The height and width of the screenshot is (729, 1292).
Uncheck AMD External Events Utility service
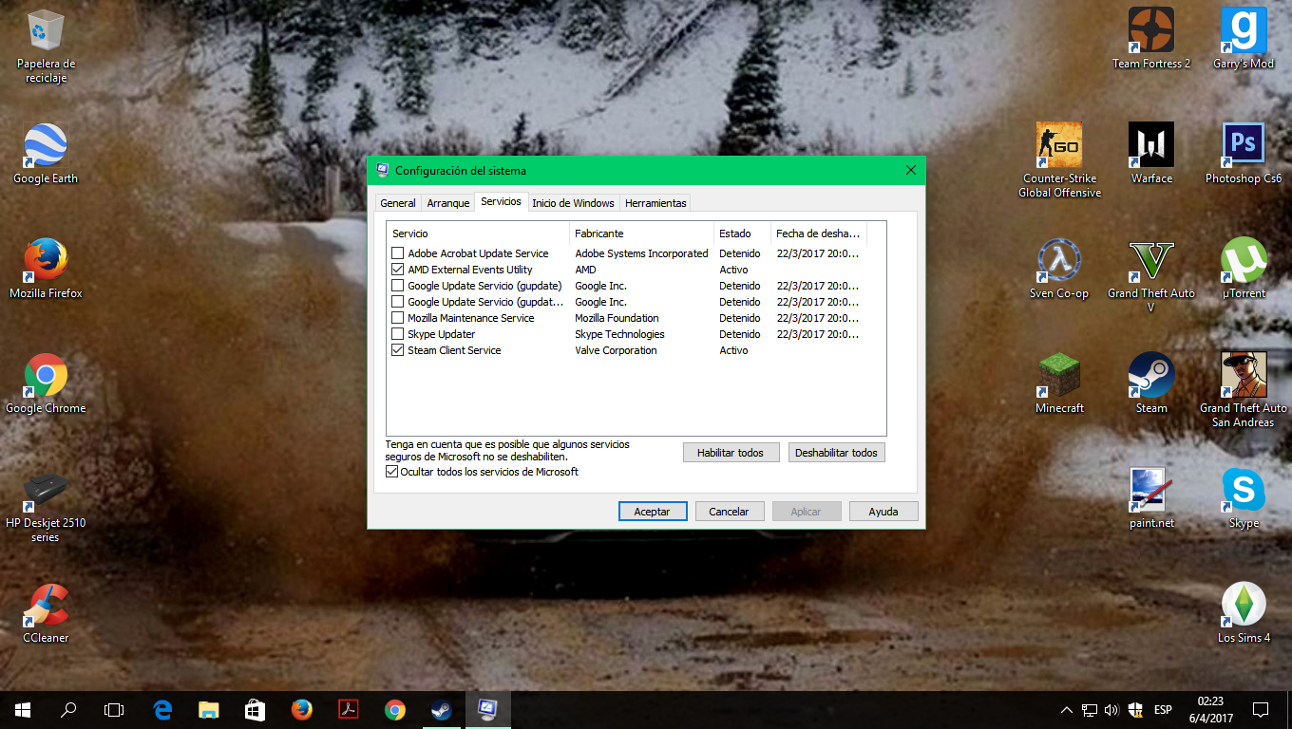(398, 270)
